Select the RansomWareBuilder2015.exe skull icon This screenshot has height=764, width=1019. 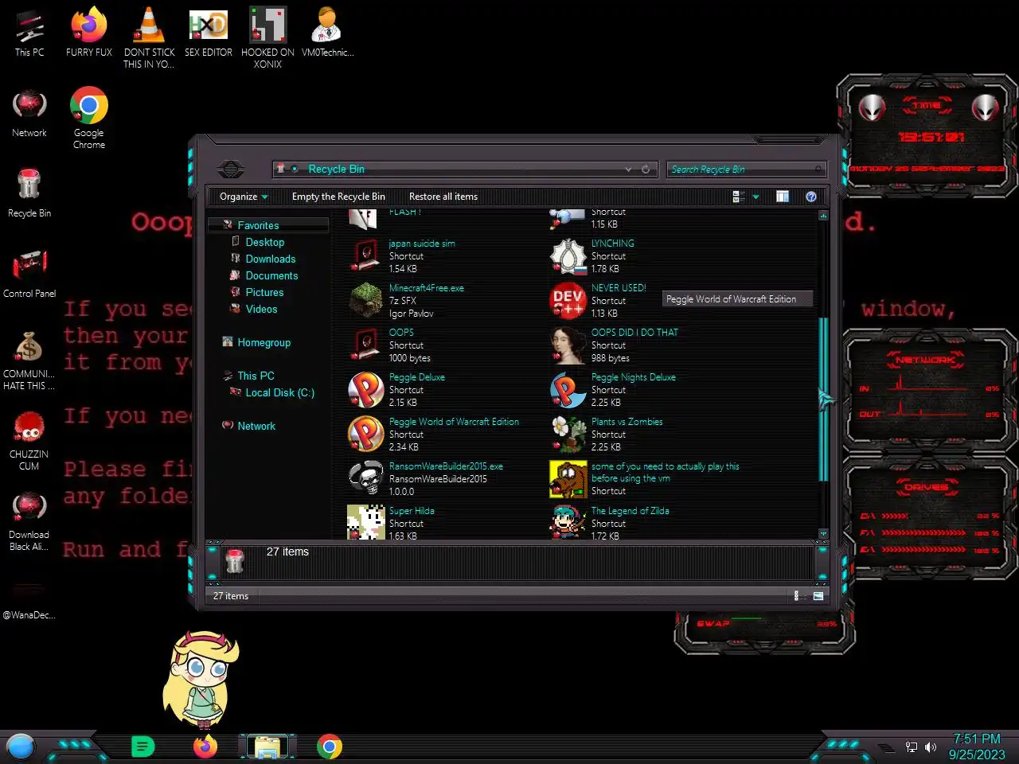click(366, 478)
